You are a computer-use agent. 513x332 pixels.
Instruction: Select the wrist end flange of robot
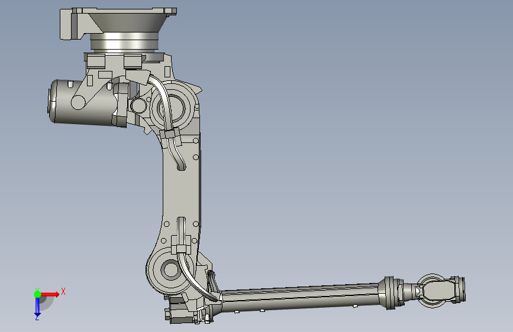459,289
